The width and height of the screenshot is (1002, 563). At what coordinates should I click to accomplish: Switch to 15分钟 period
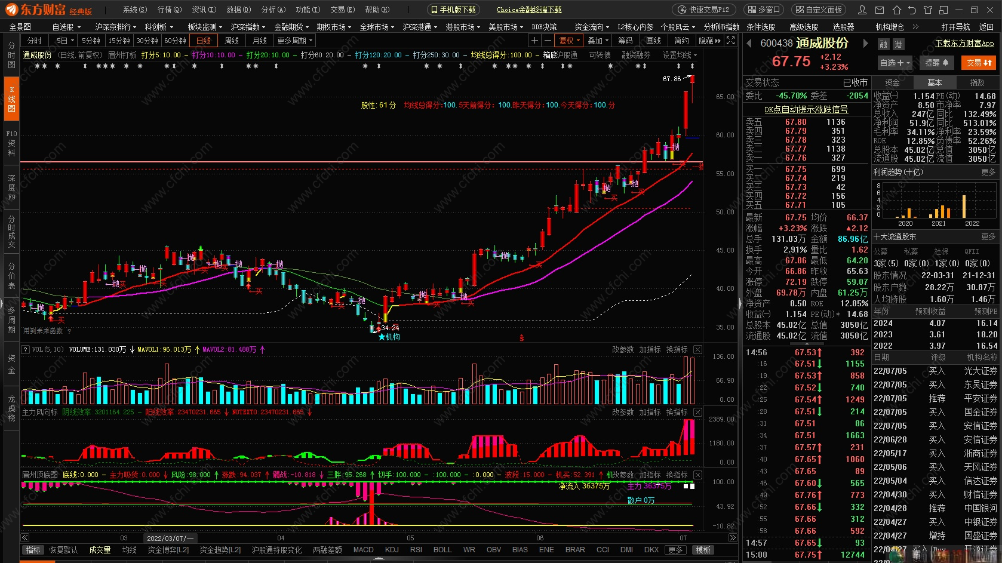(x=119, y=41)
